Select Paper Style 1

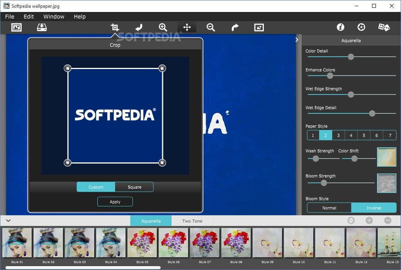pyautogui.click(x=313, y=135)
